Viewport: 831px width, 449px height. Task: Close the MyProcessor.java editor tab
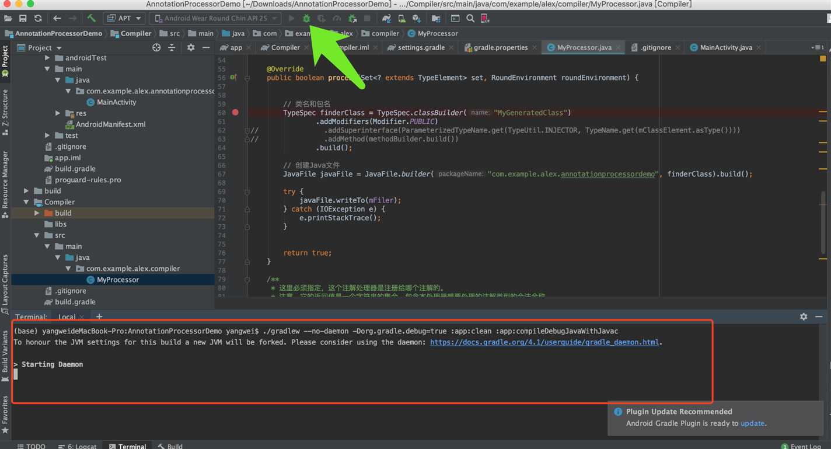pyautogui.click(x=619, y=48)
